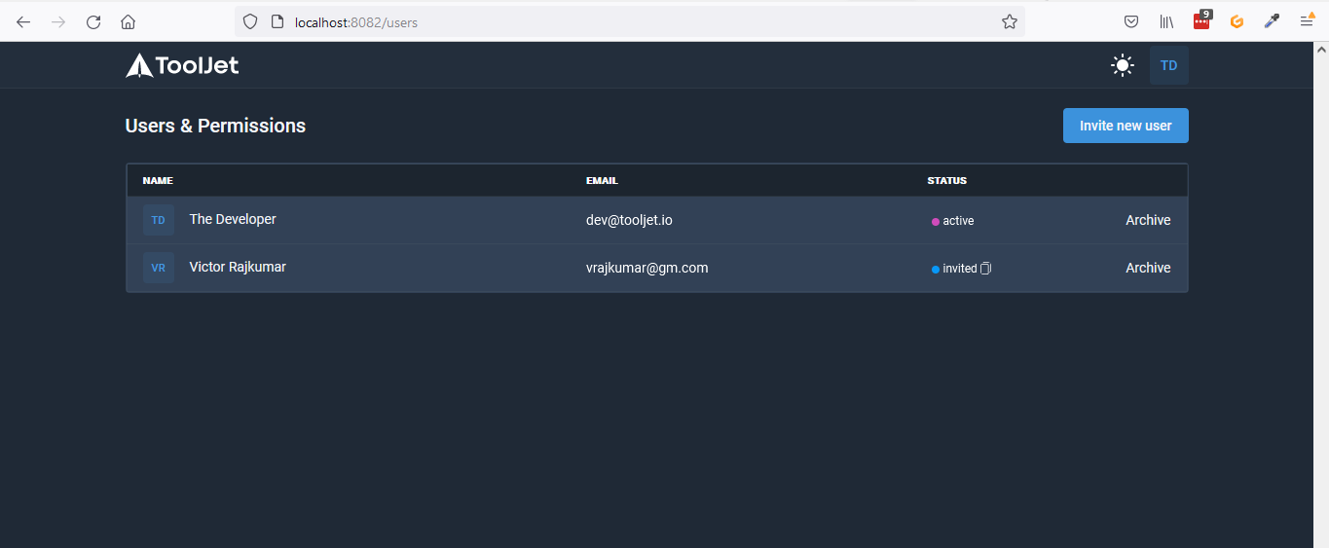Reload the page with the refresh icon

(x=93, y=21)
